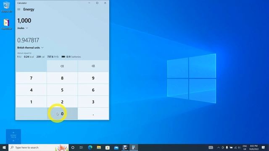This screenshot has width=269, height=151.
Task: Select the 0.947817 converted result
Action: 28,40
